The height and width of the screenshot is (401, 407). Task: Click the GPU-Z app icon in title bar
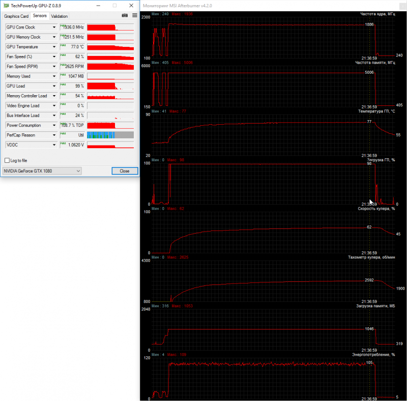coord(7,6)
